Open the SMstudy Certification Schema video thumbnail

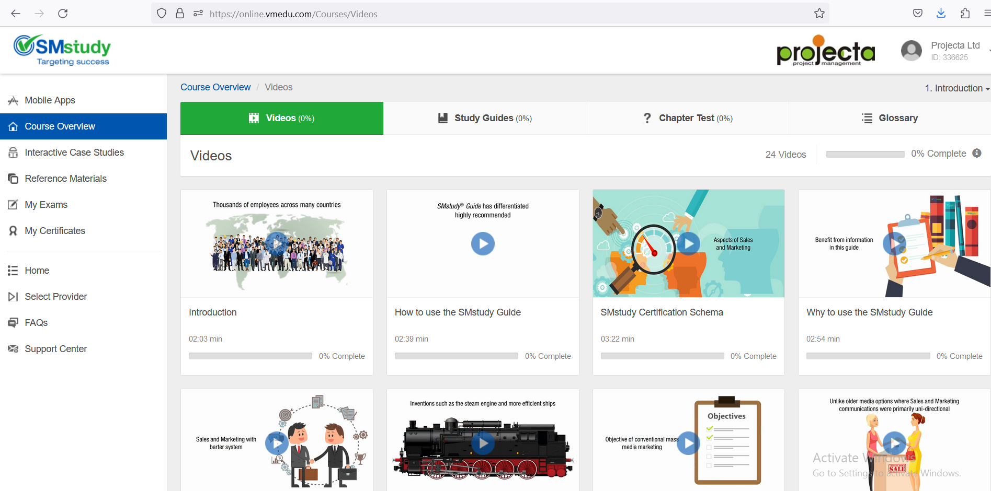pyautogui.click(x=688, y=244)
